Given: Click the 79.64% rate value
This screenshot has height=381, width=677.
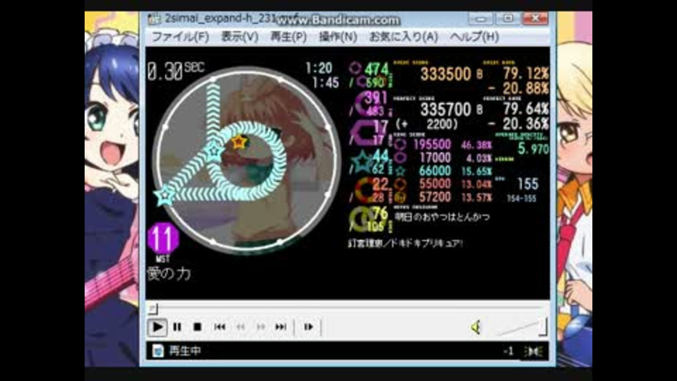Looking at the screenshot, I should 526,109.
